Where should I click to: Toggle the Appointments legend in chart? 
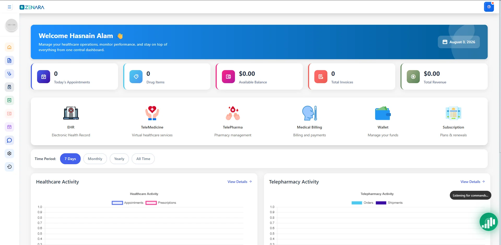pos(127,203)
